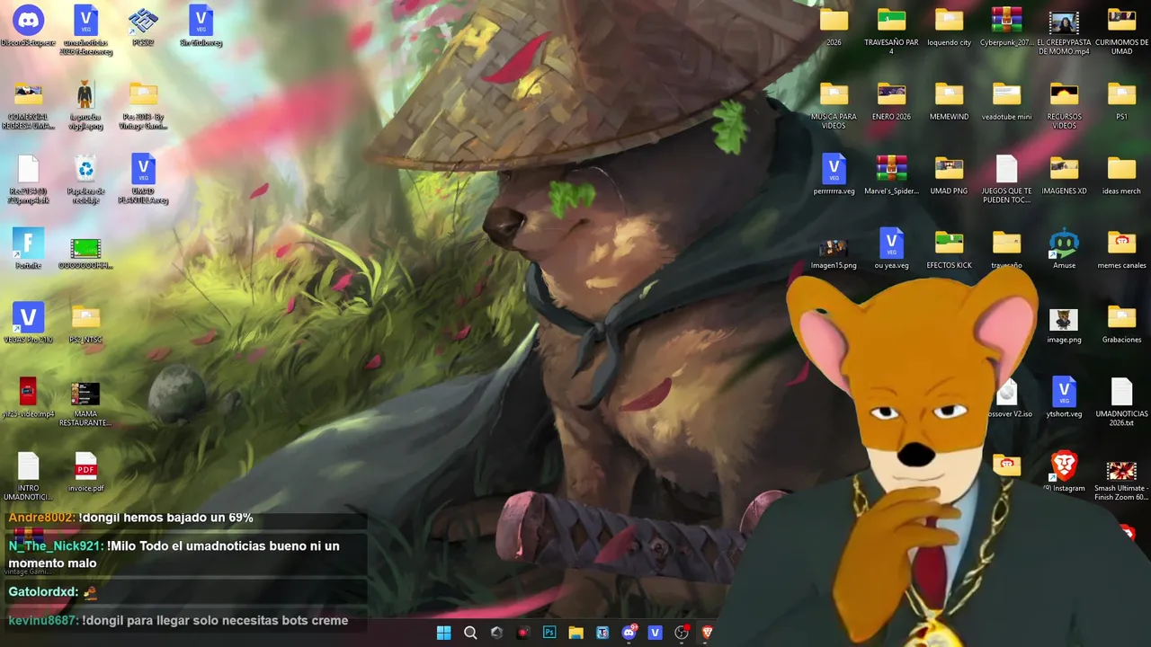This screenshot has height=647, width=1151.
Task: Open the DiscordSetup.exe desktop icon
Action: [x=29, y=25]
